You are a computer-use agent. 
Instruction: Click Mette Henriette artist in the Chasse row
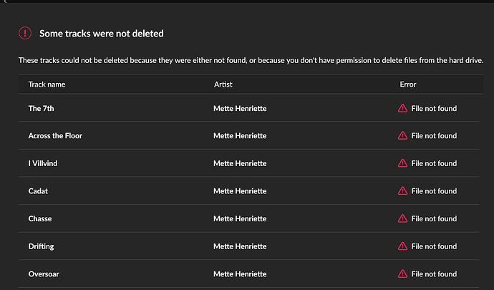(240, 219)
